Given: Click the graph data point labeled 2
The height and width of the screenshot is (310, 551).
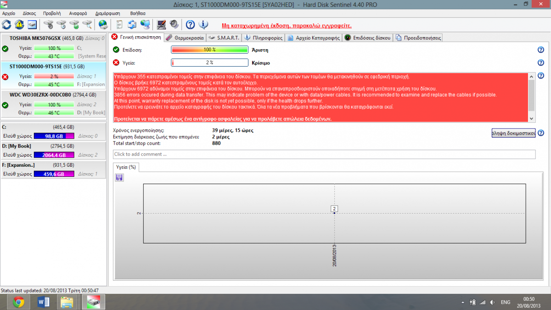Looking at the screenshot, I should click(x=334, y=209).
